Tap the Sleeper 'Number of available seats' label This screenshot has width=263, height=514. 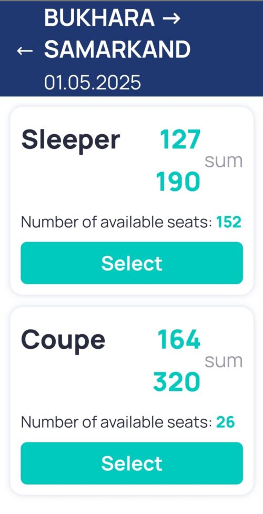click(x=116, y=223)
